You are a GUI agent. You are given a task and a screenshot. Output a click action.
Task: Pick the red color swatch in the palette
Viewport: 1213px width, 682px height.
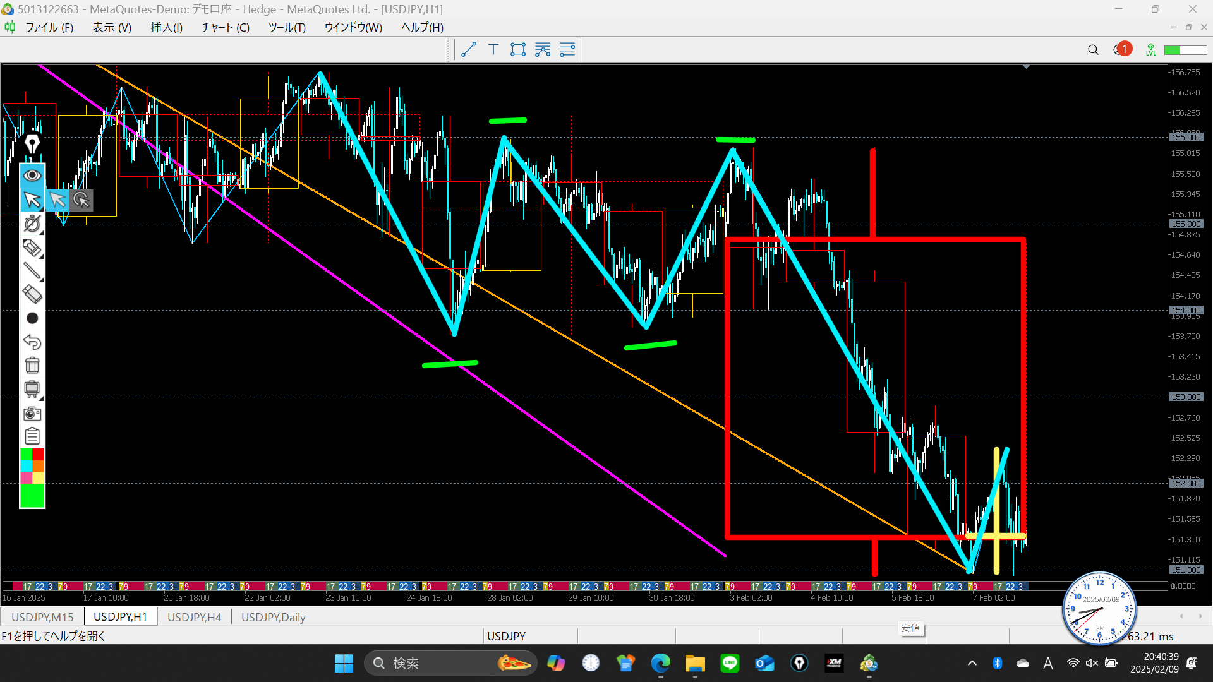[x=39, y=454]
